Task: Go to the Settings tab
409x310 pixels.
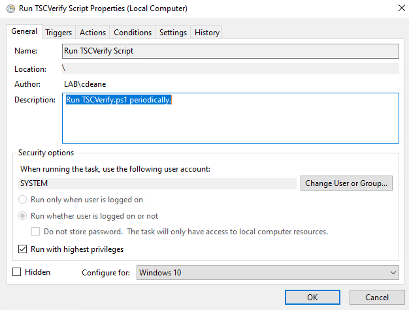Action: coord(173,32)
